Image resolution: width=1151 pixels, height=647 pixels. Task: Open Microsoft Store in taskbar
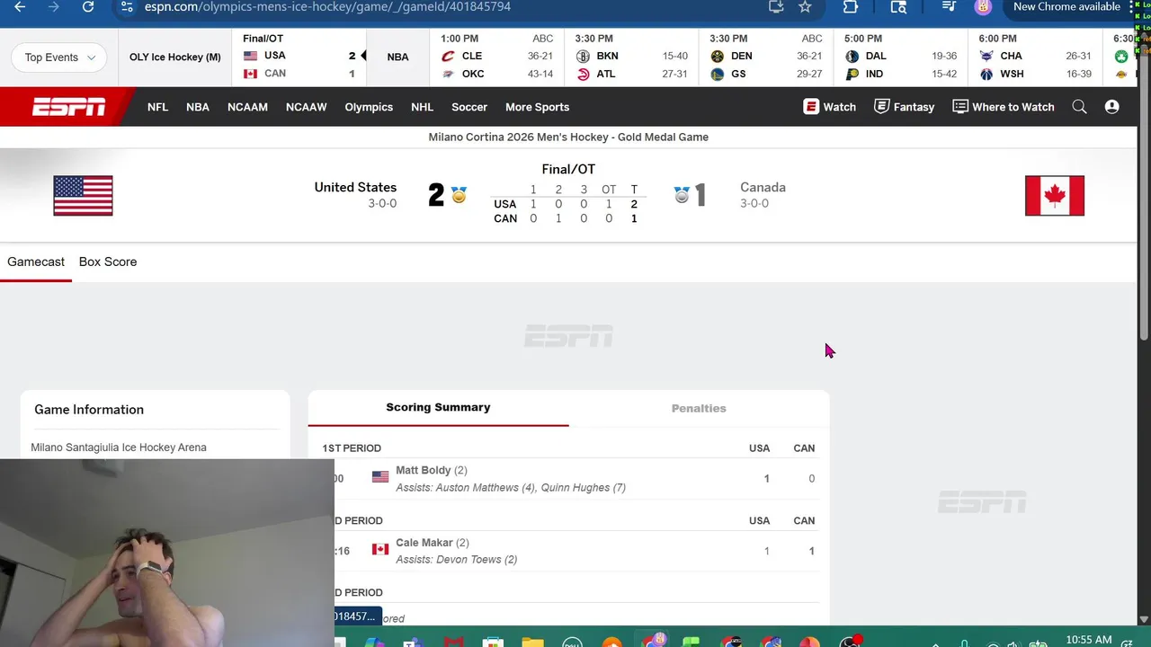[x=492, y=641]
